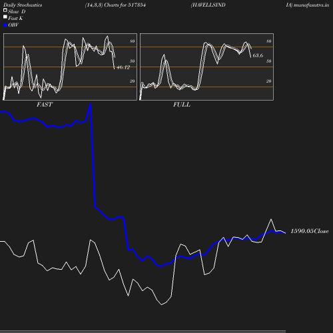Screen dimensions: 333x333
Task: Click the Slow D legend swatch
Action: pos(5,10)
